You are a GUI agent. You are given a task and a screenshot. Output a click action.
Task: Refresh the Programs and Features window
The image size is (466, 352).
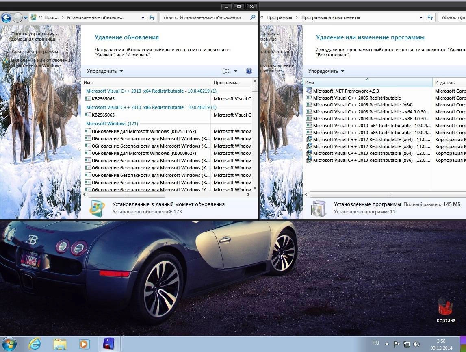tap(430, 18)
